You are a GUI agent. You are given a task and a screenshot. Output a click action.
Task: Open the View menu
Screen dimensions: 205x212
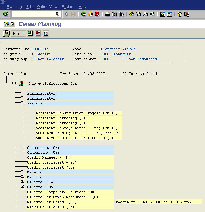pos(53,7)
